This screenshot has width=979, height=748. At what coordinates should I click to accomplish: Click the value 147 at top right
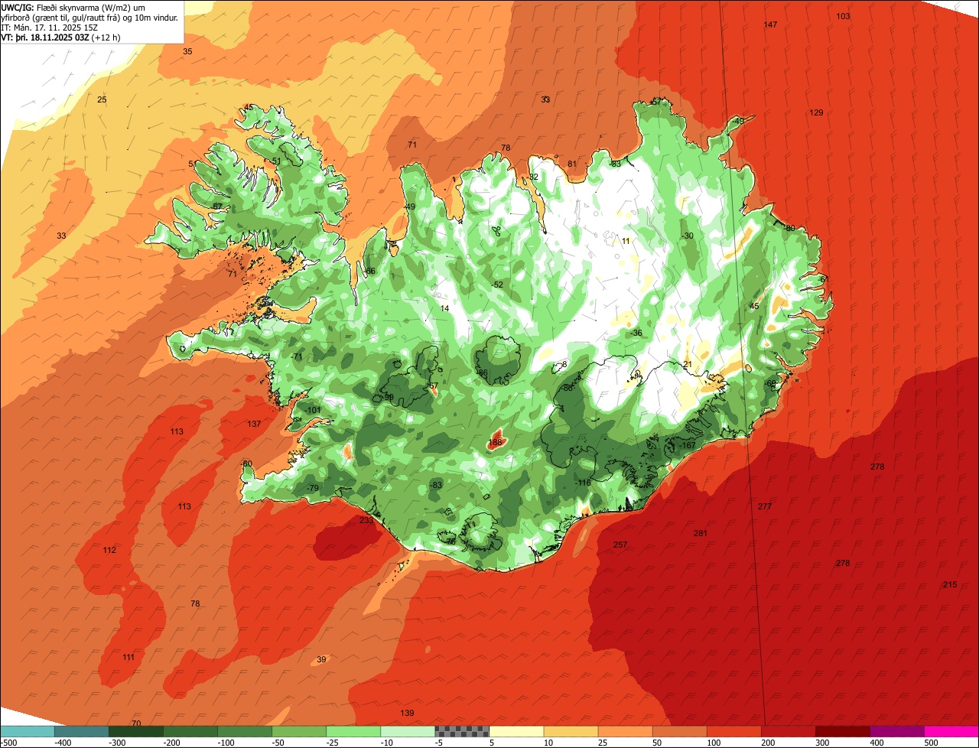coord(770,25)
